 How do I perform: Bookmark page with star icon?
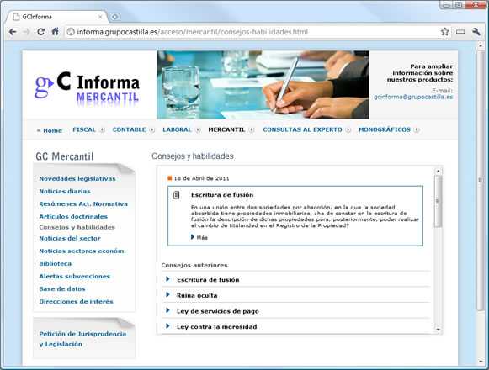[x=444, y=32]
